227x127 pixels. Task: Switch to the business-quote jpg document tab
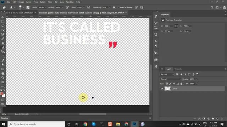click(82, 13)
